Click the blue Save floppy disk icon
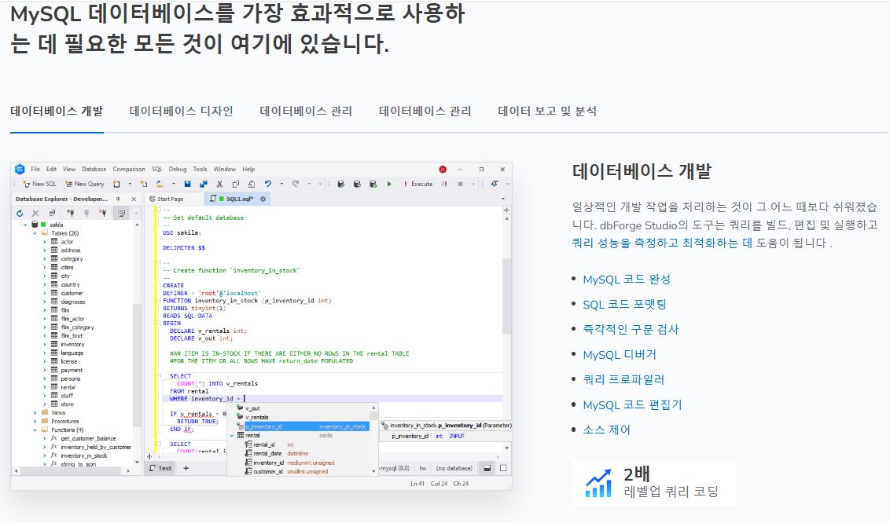The width and height of the screenshot is (890, 523). [x=187, y=185]
